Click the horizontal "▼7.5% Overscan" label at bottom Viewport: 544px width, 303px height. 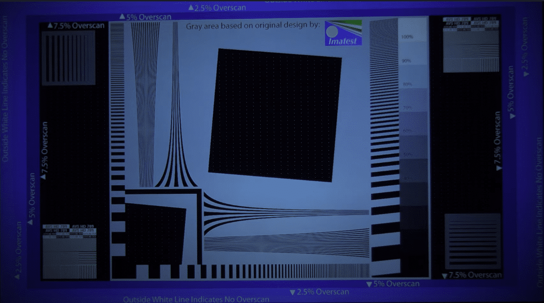pos(472,275)
